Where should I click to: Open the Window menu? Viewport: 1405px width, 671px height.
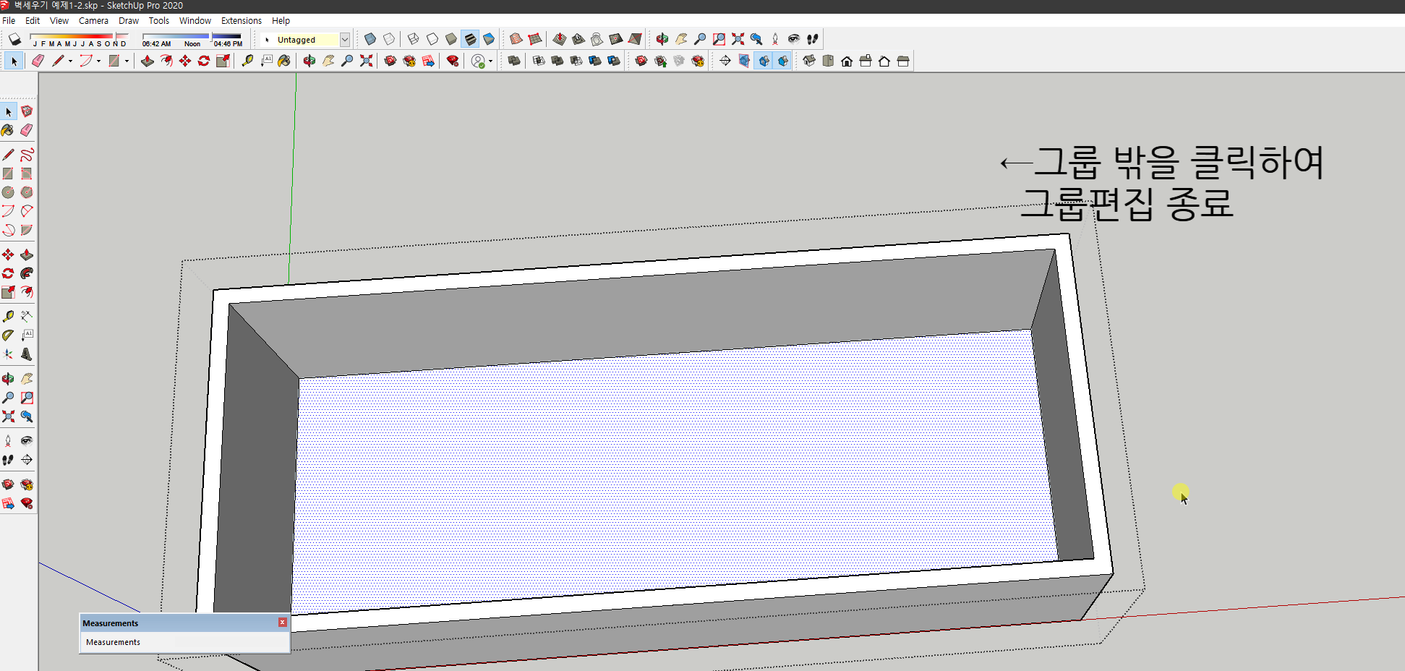tap(195, 20)
